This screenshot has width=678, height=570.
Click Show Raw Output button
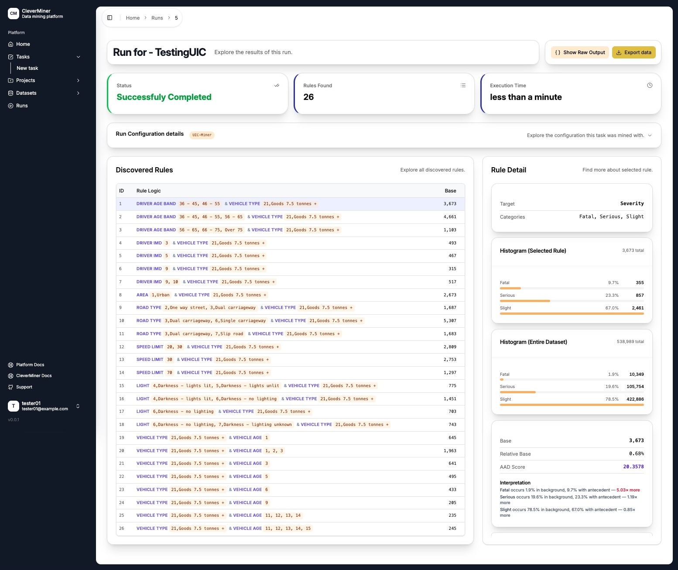click(580, 52)
